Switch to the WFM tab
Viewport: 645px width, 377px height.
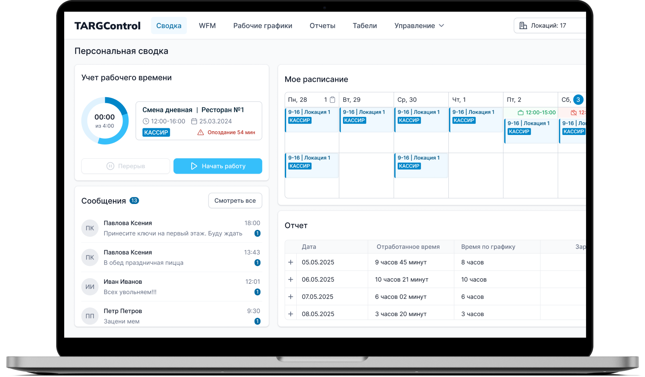pyautogui.click(x=207, y=26)
